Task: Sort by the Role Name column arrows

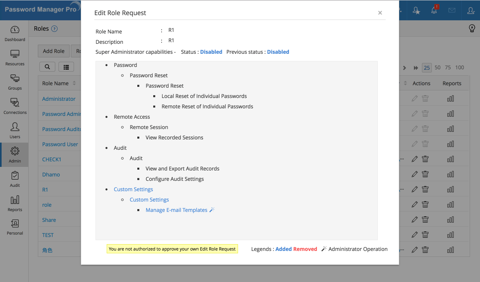Action: click(x=74, y=83)
